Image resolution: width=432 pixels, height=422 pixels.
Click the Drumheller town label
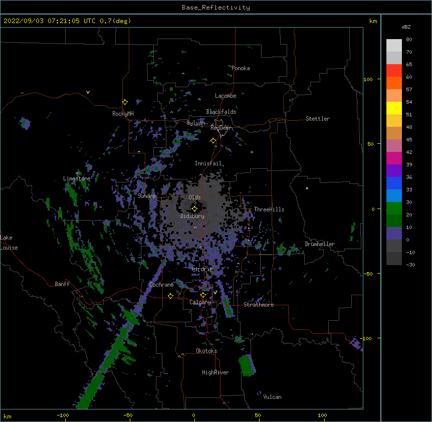pos(320,244)
